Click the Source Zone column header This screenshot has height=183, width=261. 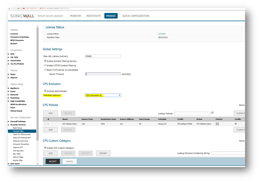[87, 119]
